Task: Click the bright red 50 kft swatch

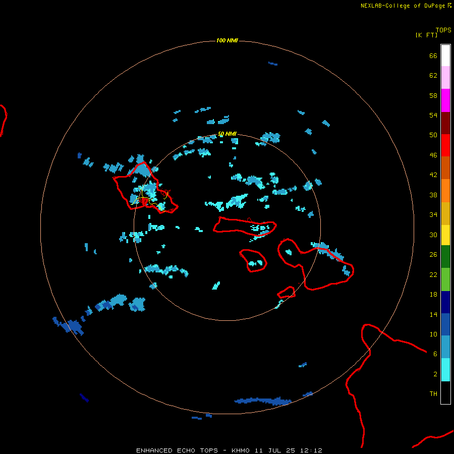Action: coord(445,145)
